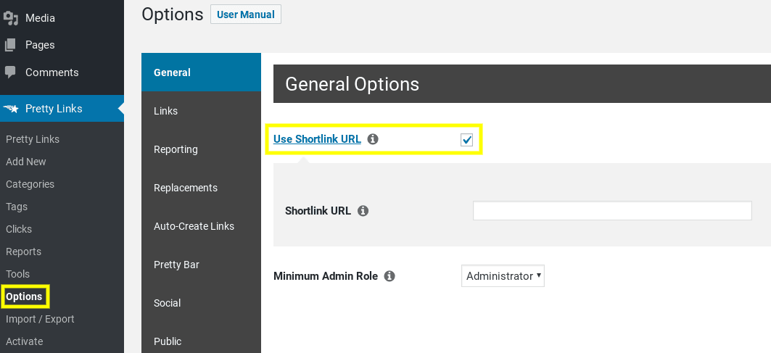771x353 pixels.
Task: Click the Pages icon in sidebar
Action: pyautogui.click(x=10, y=45)
